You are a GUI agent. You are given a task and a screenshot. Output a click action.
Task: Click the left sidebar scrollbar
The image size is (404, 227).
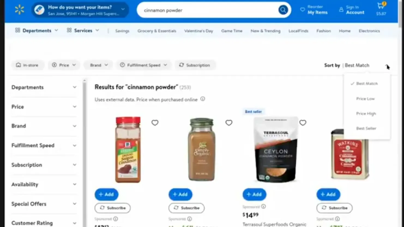85,153
